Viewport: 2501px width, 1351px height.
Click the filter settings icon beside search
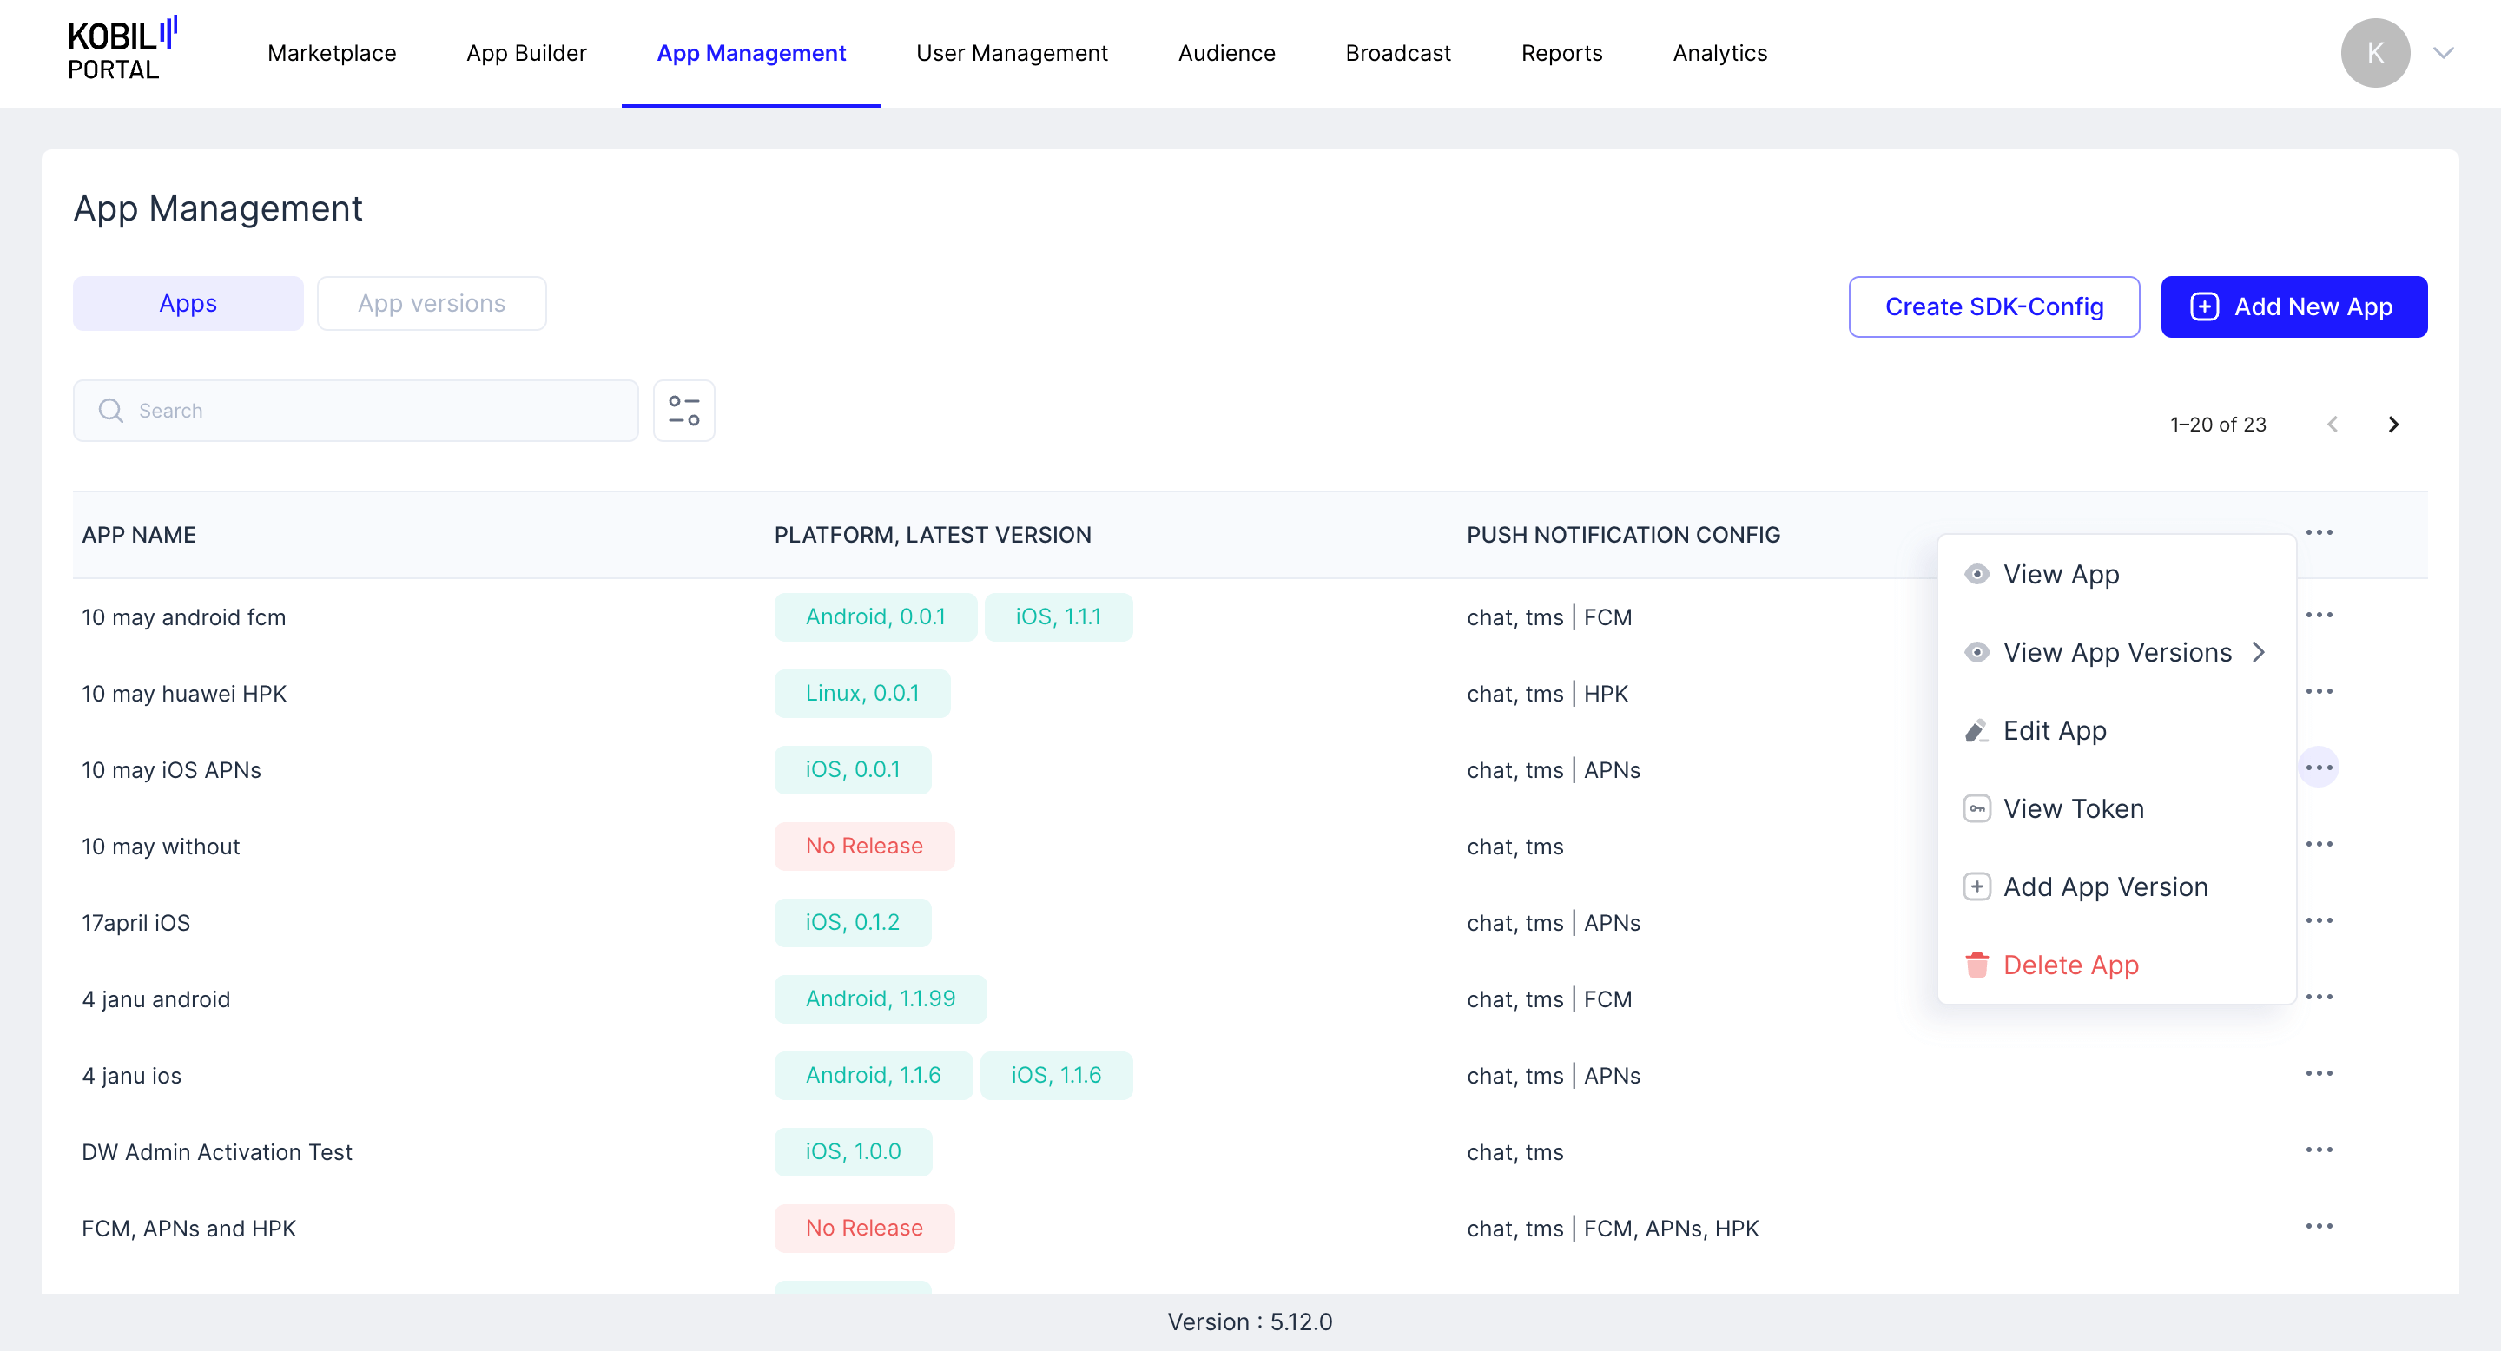683,411
